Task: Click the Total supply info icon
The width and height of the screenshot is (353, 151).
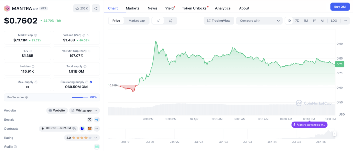Action: click(85, 66)
